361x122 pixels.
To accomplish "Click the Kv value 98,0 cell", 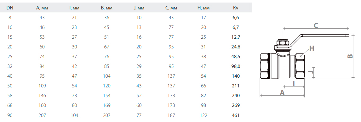I will (236, 66).
